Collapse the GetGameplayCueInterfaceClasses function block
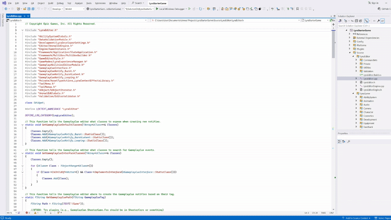This screenshot has height=220, width=391. click(x=22, y=153)
